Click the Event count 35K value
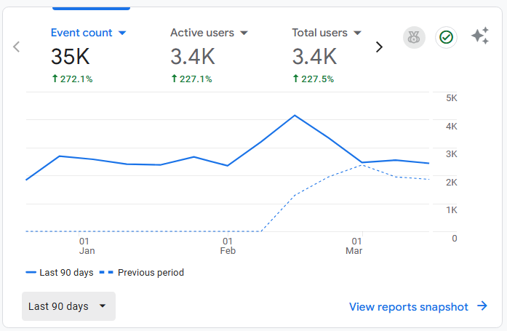 (x=70, y=57)
